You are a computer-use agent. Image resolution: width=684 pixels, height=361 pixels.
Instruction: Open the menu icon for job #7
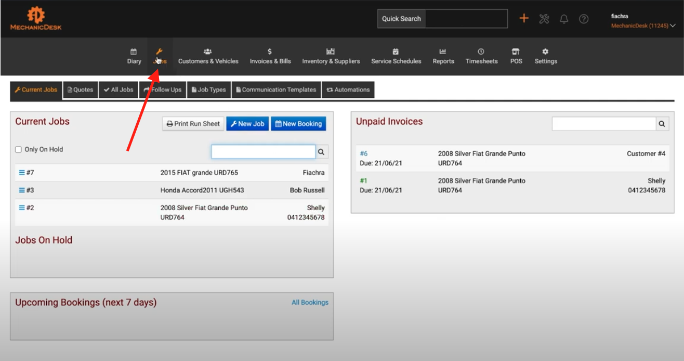[22, 173]
